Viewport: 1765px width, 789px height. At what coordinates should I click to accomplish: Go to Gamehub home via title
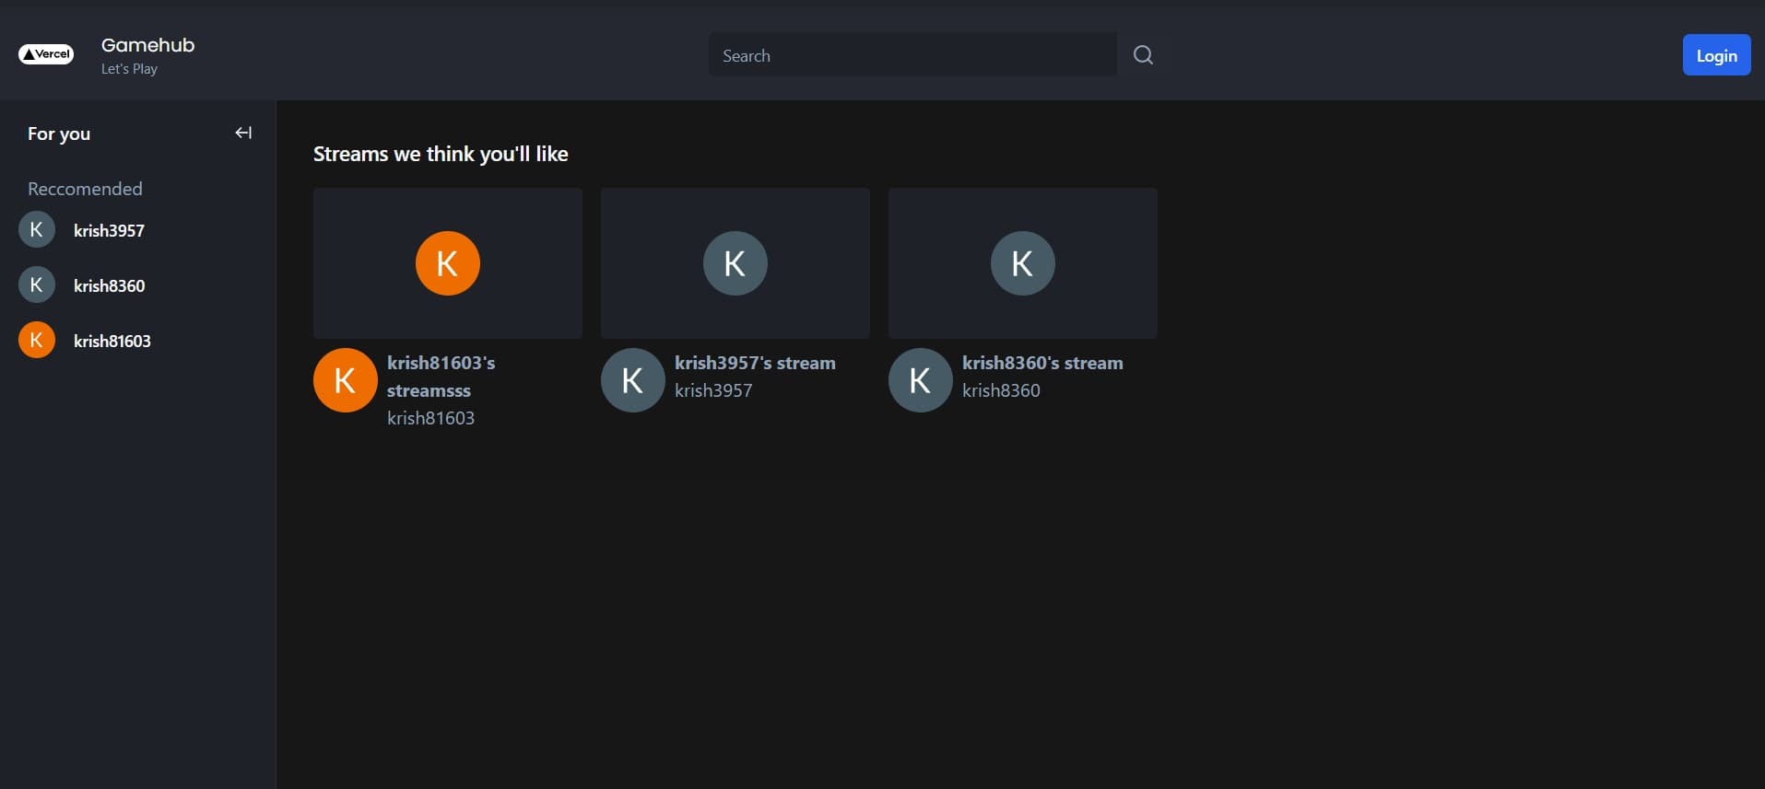[147, 45]
